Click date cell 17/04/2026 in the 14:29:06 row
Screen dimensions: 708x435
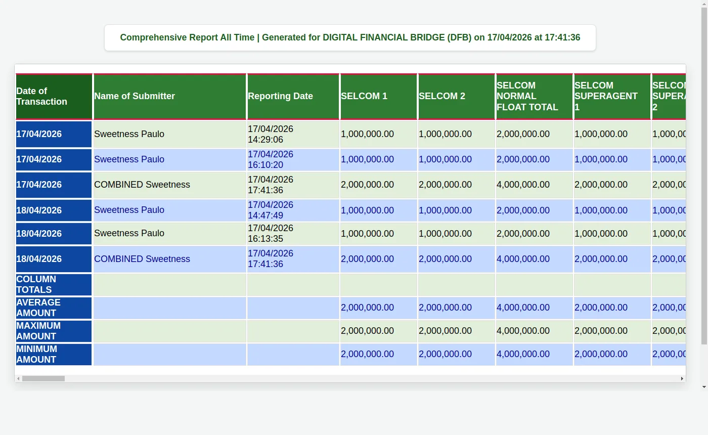pyautogui.click(x=54, y=134)
